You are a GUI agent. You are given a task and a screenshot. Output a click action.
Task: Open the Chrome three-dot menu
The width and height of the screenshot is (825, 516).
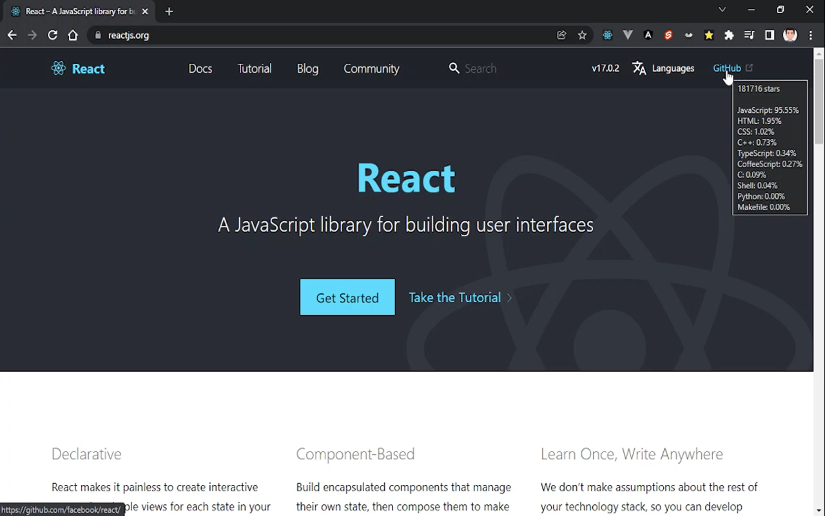(811, 35)
